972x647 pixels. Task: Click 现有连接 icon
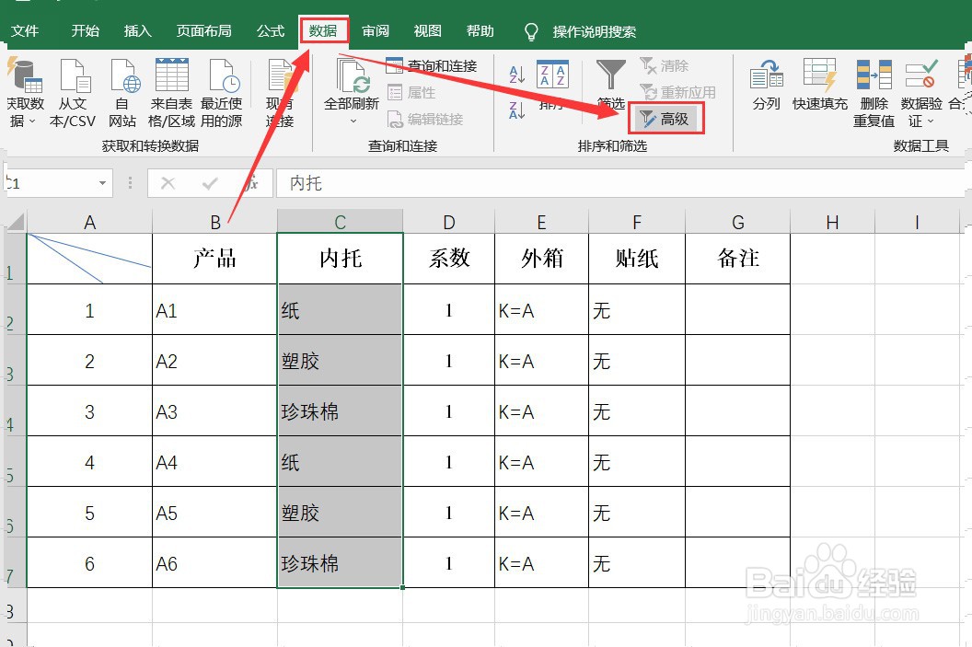coord(282,75)
